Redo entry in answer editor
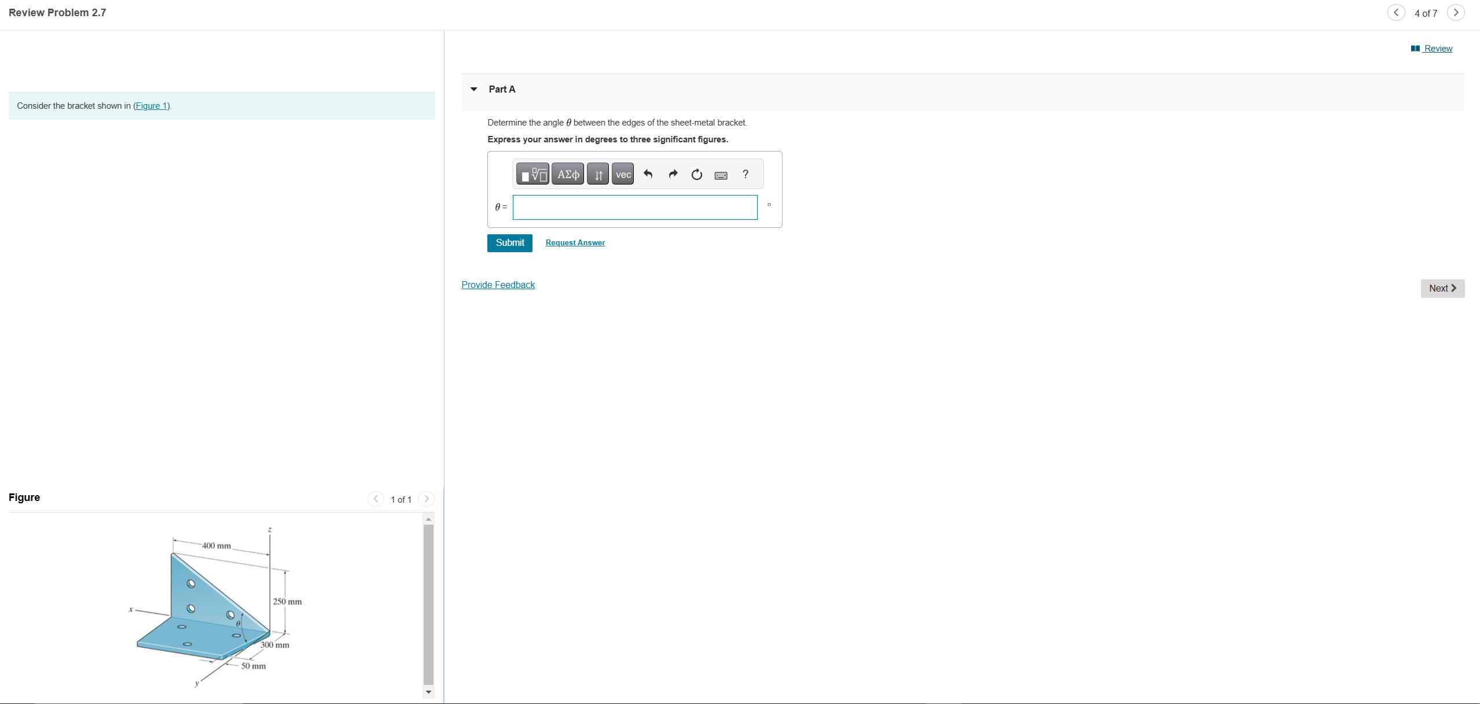This screenshot has width=1480, height=704. (673, 174)
